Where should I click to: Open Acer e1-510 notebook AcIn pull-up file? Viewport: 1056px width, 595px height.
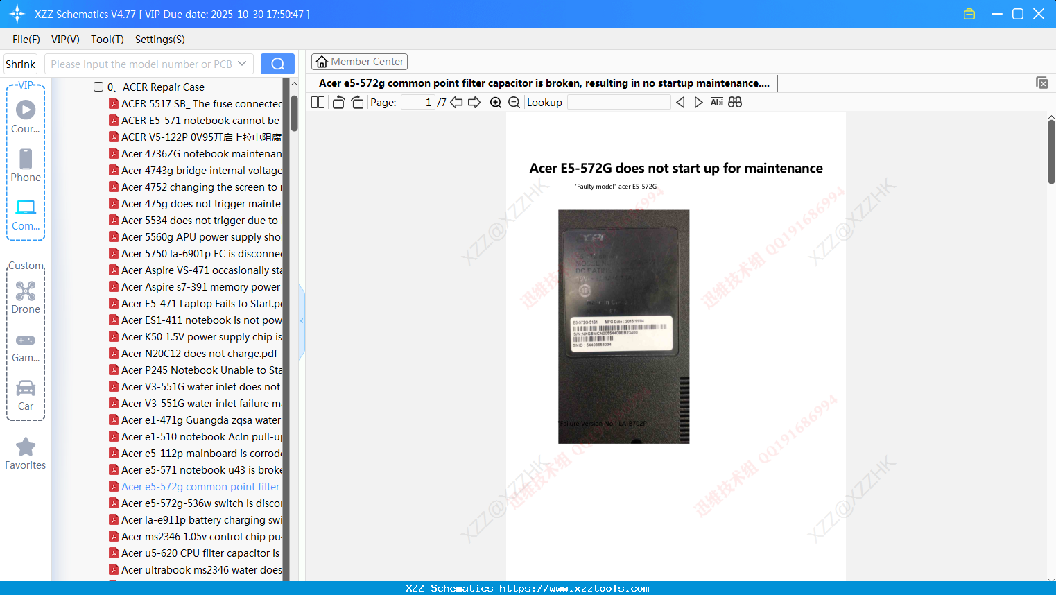(195, 437)
